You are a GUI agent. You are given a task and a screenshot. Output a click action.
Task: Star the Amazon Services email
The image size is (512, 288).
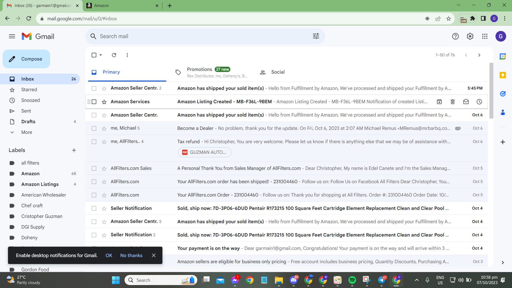(104, 102)
